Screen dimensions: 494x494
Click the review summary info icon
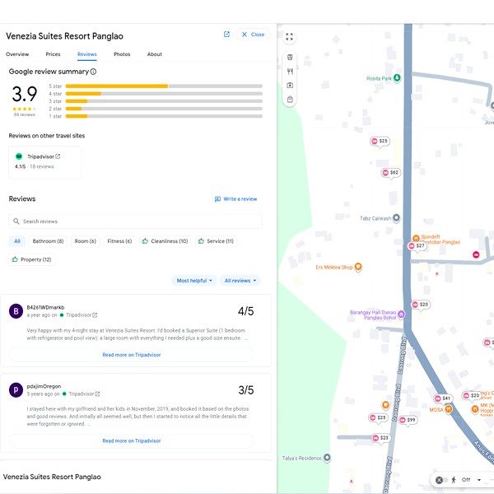click(x=93, y=72)
